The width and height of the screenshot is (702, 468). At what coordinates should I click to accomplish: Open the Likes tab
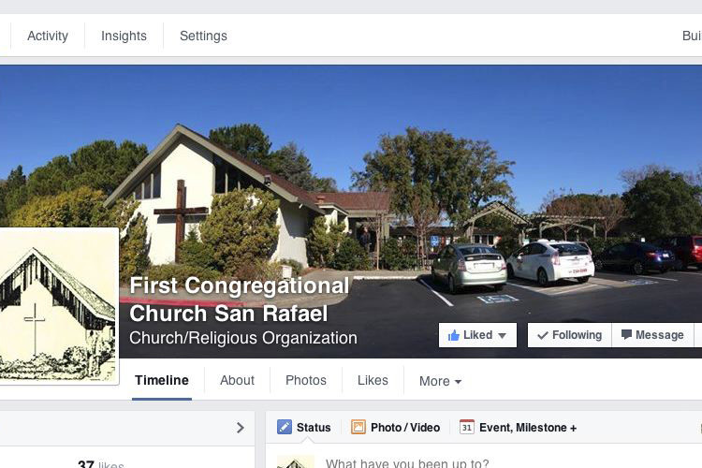[x=373, y=380]
